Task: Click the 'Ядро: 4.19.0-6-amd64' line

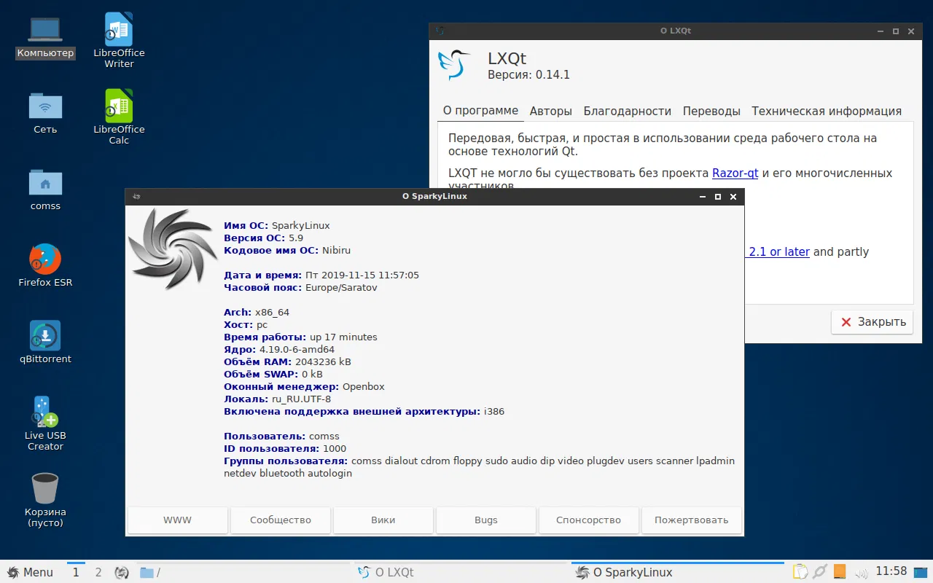Action: (279, 349)
